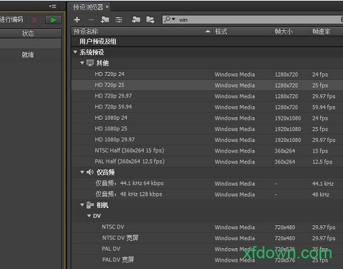Select the PAL DV 宽屏 preset
Image resolution: width=343 pixels, height=269 pixels.
click(207, 260)
